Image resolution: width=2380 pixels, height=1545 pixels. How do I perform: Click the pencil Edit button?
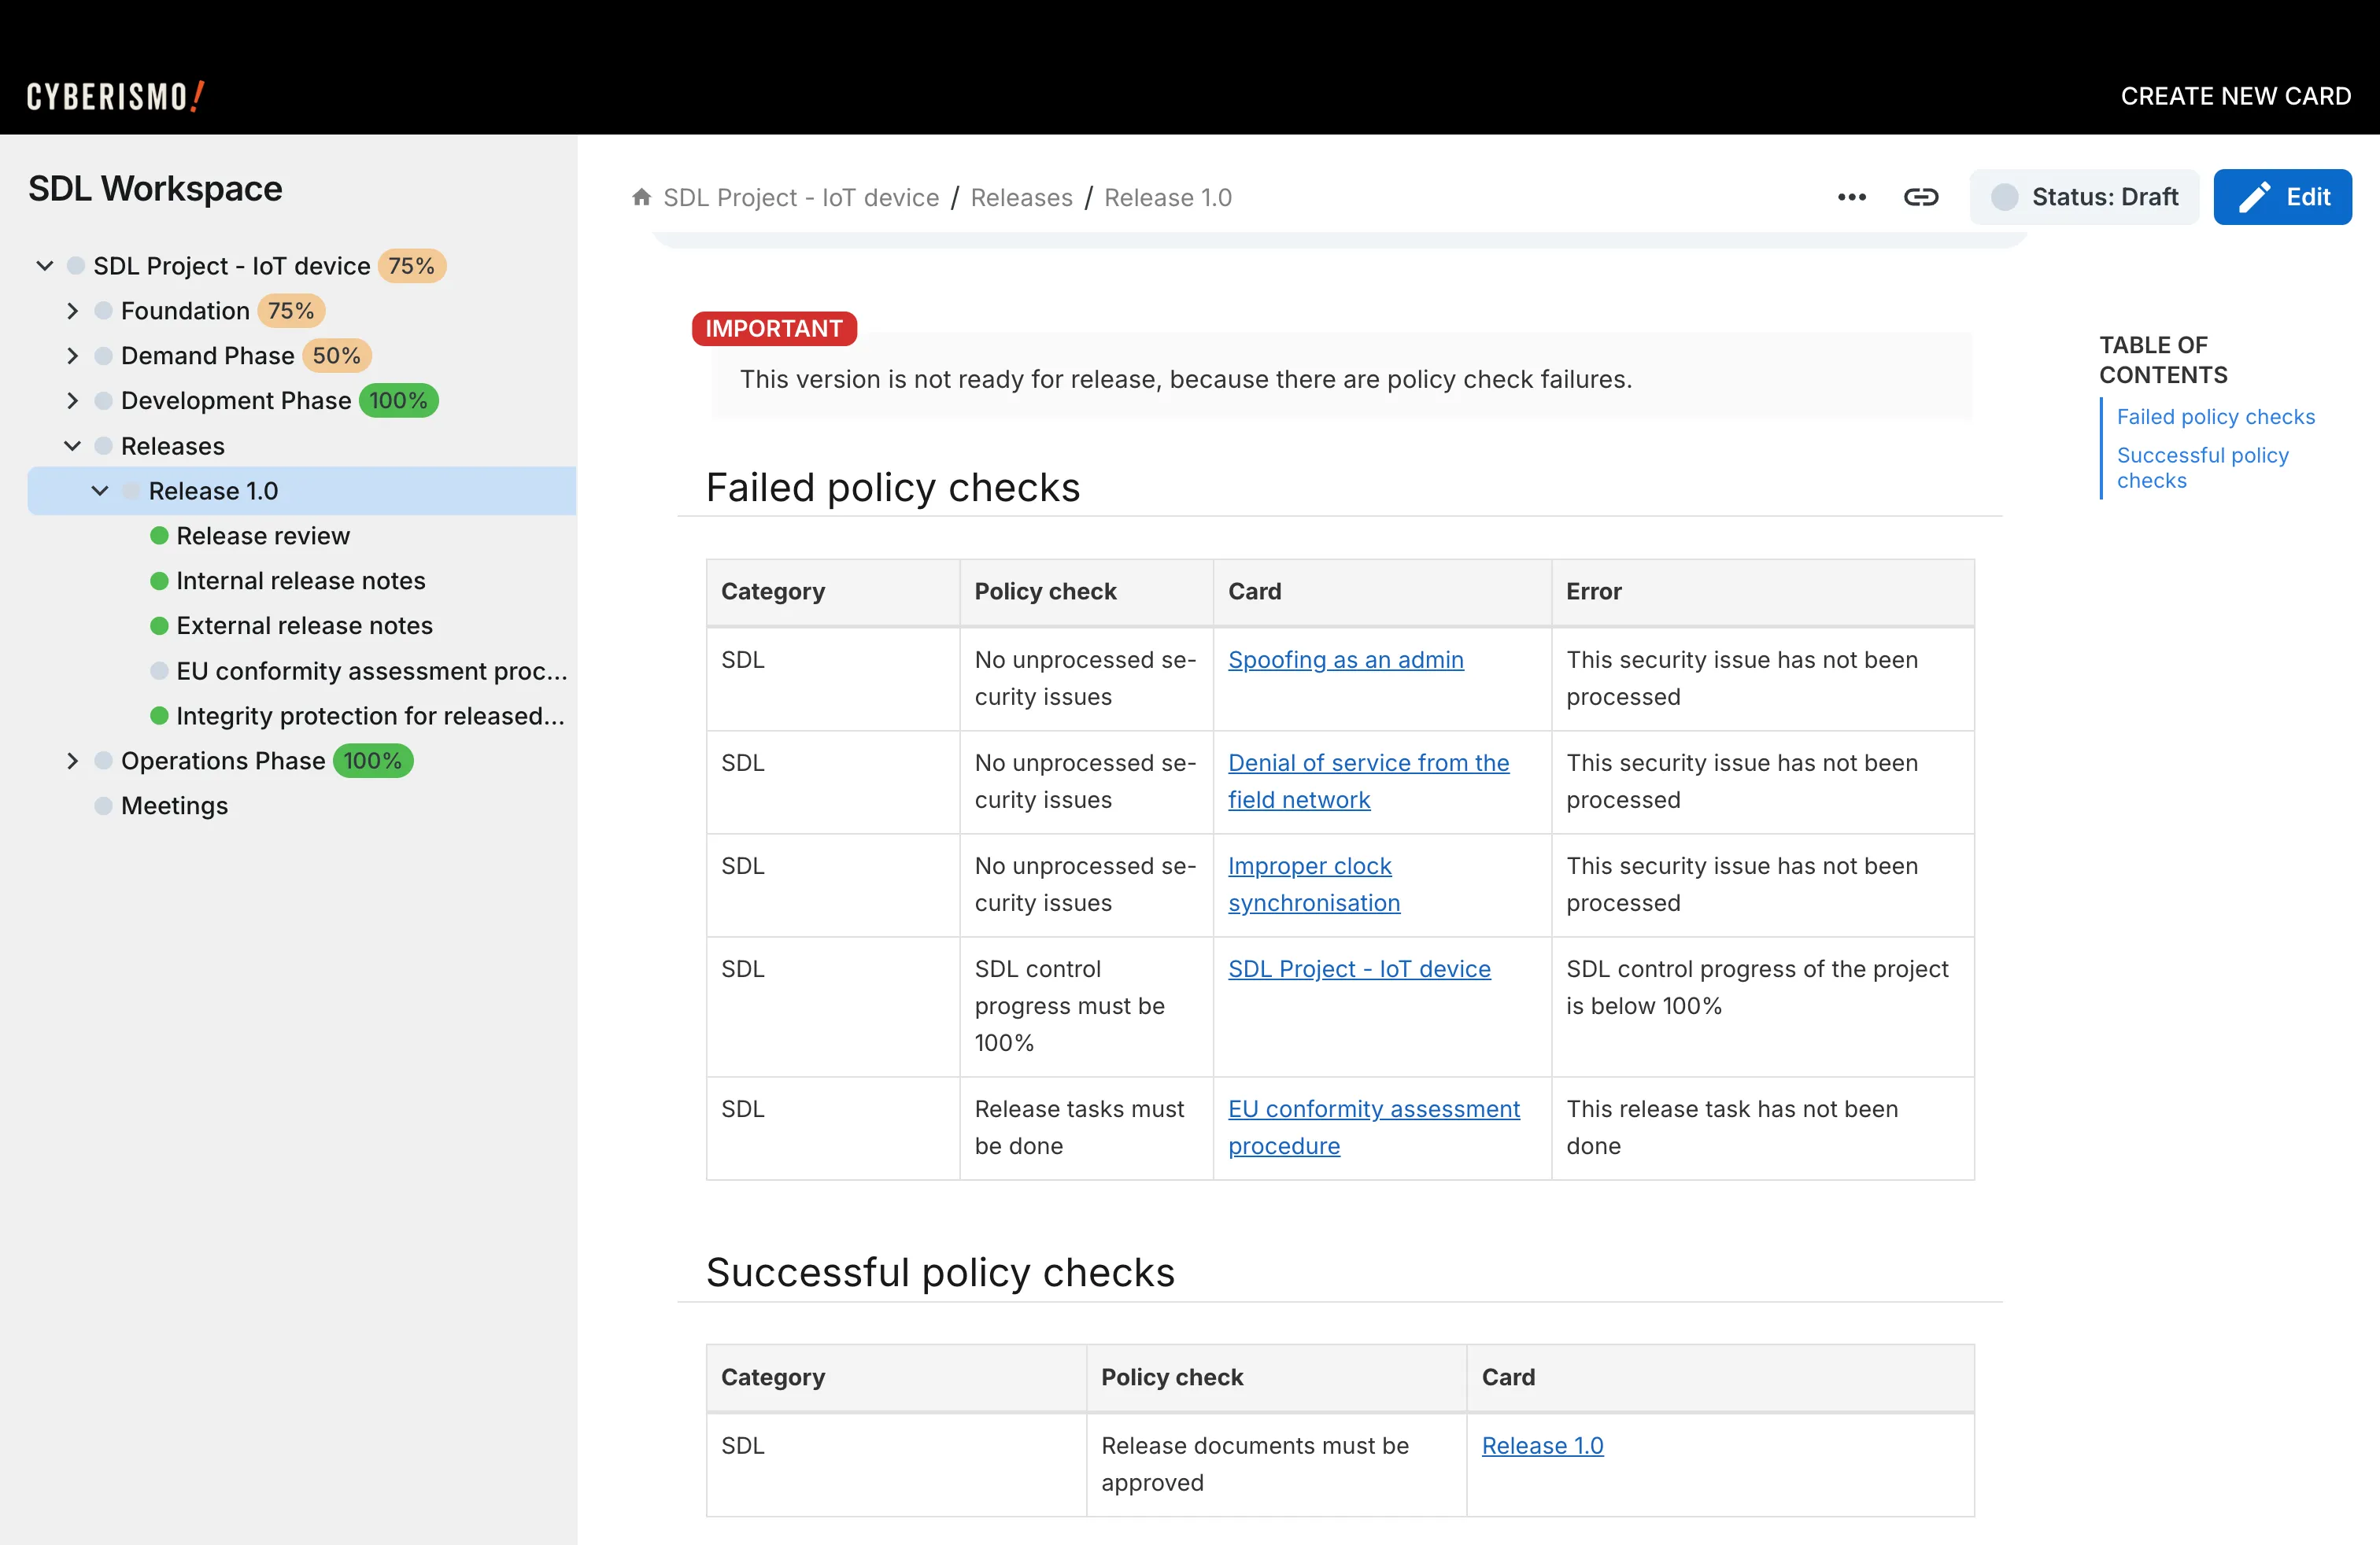point(2282,197)
